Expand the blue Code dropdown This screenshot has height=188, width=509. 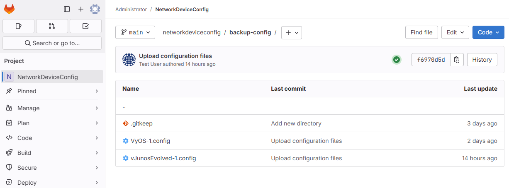coord(488,32)
